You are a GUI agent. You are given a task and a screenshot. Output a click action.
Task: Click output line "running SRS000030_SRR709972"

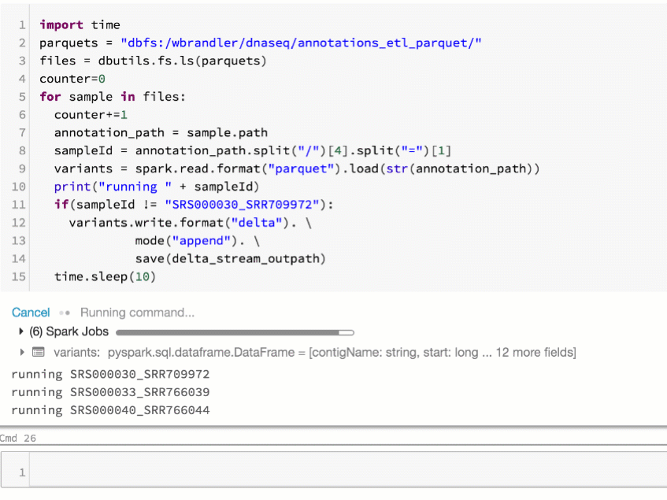110,374
